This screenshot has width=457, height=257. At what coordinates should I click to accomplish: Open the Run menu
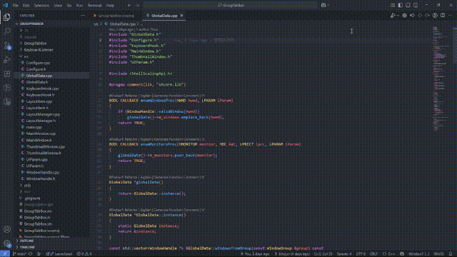[79, 5]
